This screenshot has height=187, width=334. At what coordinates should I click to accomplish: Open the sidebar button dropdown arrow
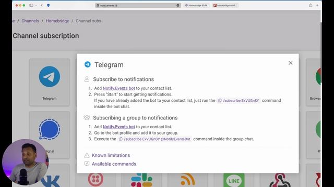36,5
